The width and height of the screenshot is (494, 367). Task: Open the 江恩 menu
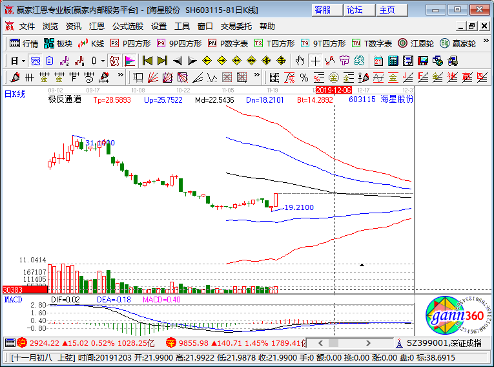97,26
